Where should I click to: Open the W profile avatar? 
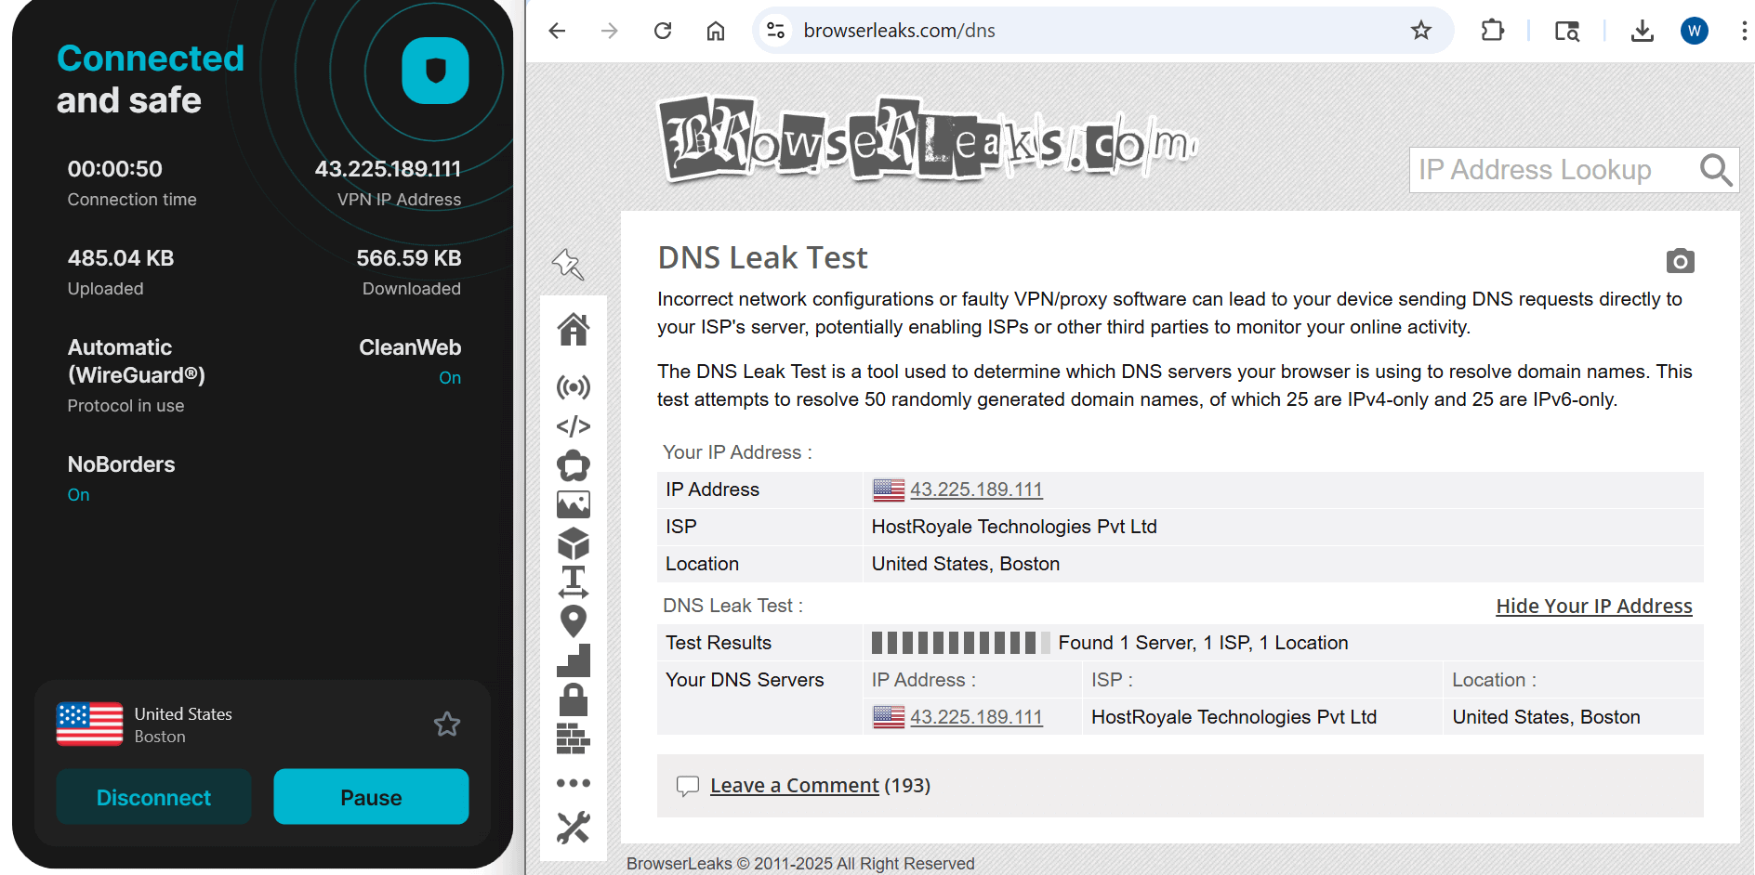coord(1695,31)
